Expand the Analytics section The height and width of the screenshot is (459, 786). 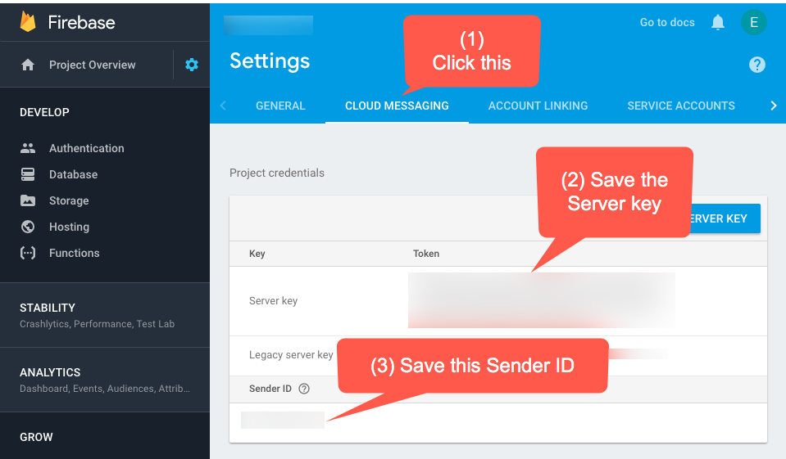tap(105, 380)
